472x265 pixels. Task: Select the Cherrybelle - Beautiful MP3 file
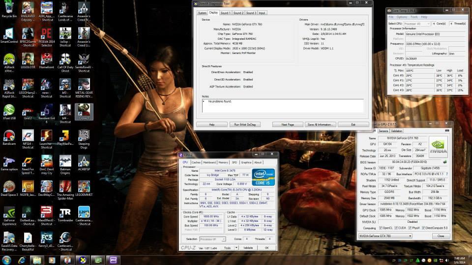(x=28, y=242)
